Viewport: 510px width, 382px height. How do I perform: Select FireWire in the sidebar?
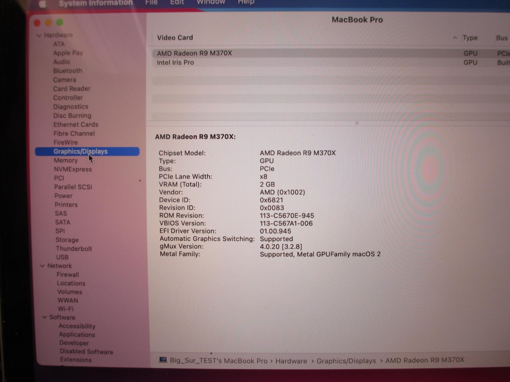click(66, 142)
